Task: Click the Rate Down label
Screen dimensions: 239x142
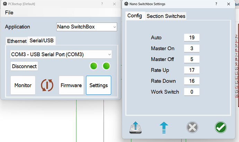Action: [163, 81]
